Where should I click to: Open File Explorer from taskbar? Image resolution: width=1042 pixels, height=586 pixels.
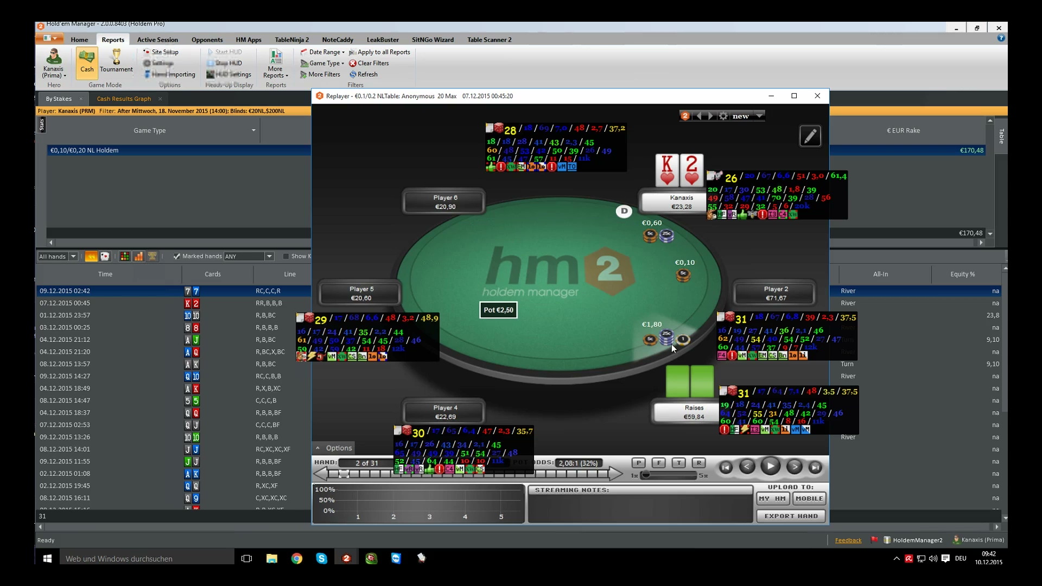272,558
